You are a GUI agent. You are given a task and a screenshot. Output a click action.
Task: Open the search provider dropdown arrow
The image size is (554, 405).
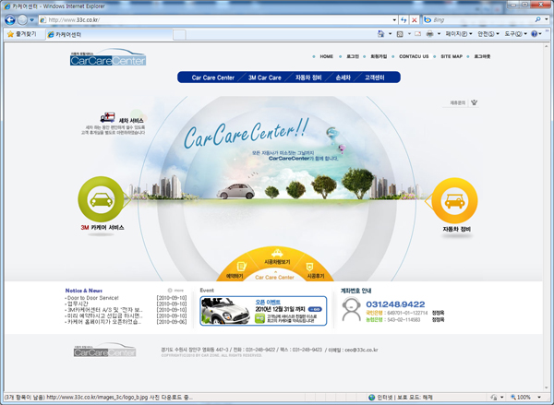click(x=547, y=19)
